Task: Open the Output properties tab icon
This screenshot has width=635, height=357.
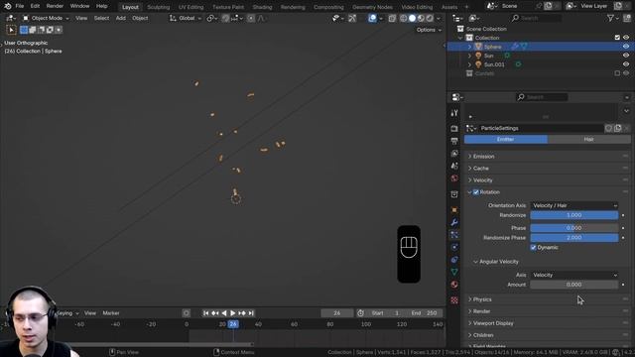Action: point(454,141)
